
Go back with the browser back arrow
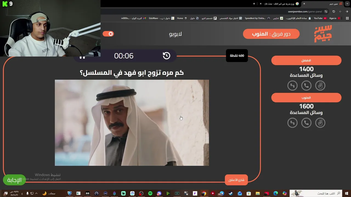point(347,11)
